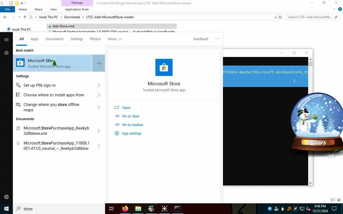Viewport: 343px width, 214px height.
Task: Open the View ribbon tab
Action: [x=53, y=9]
